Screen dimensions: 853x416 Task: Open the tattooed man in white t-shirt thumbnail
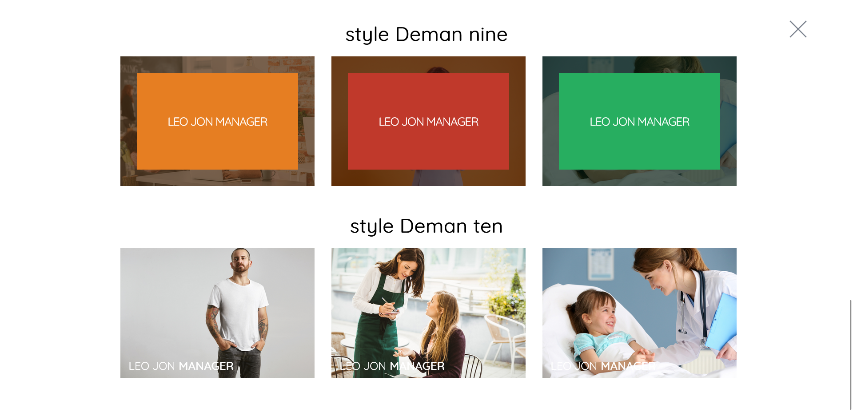point(217,313)
